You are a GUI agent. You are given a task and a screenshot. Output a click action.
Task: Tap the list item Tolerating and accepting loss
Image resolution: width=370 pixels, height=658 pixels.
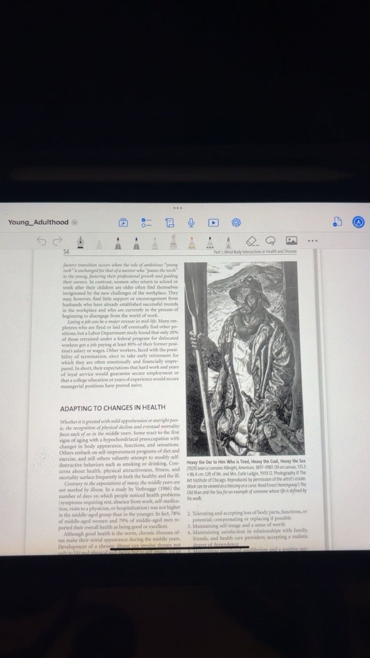(x=248, y=515)
